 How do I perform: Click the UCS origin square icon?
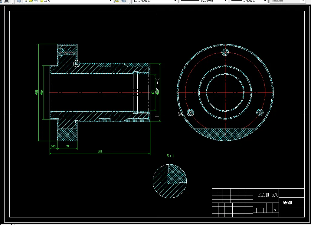click(157, 114)
